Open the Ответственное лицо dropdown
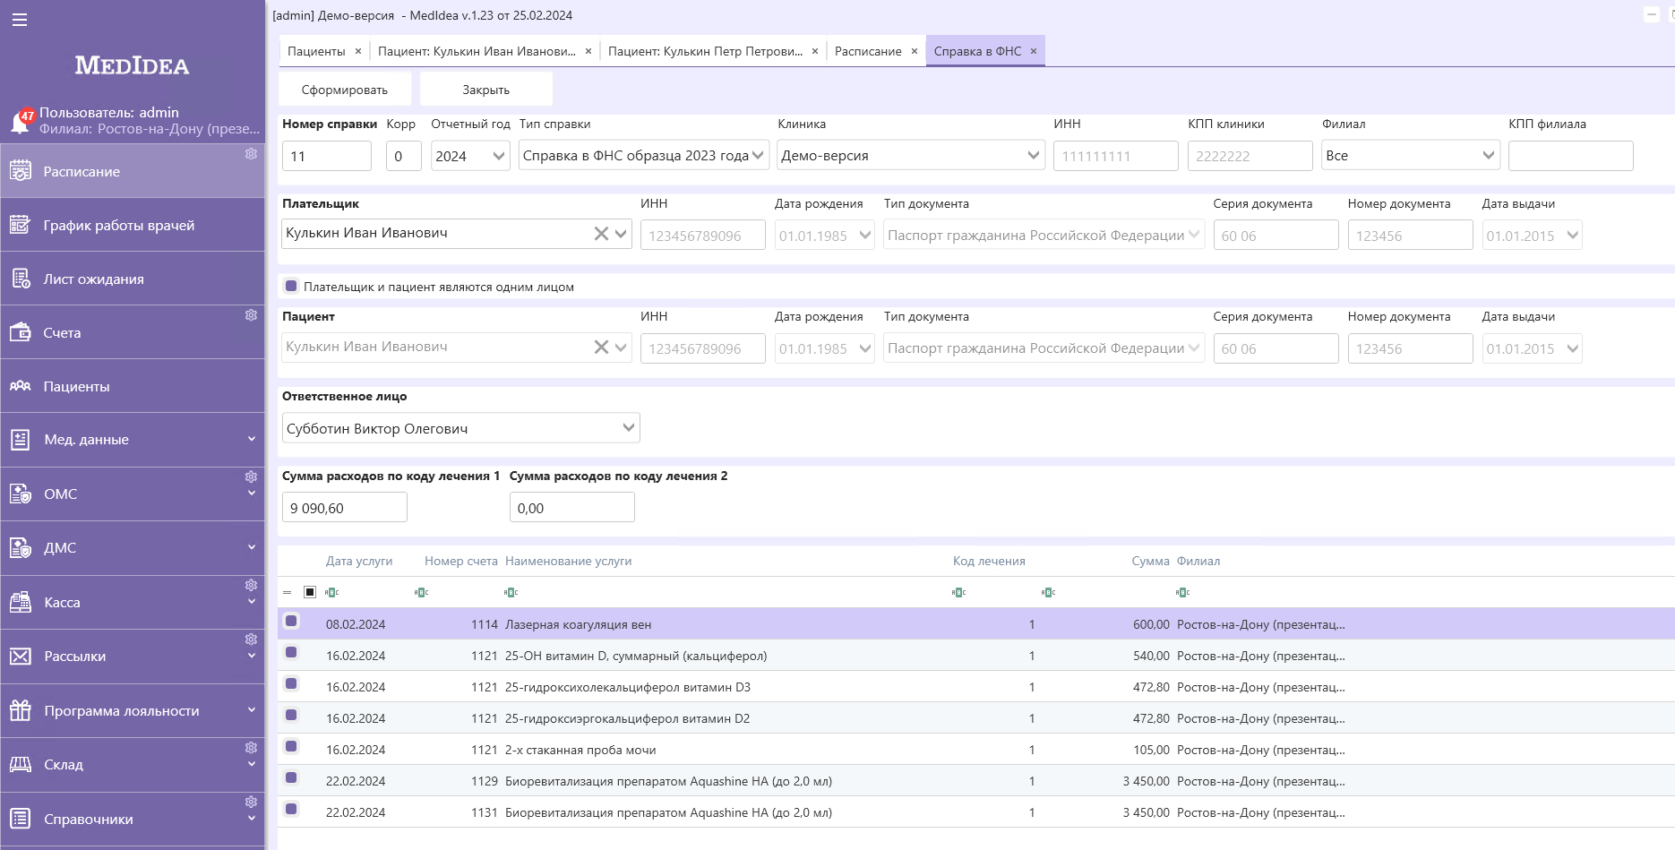 [x=629, y=428]
